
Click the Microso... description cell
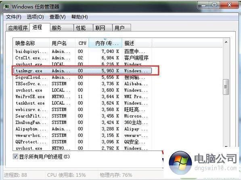click(136, 116)
